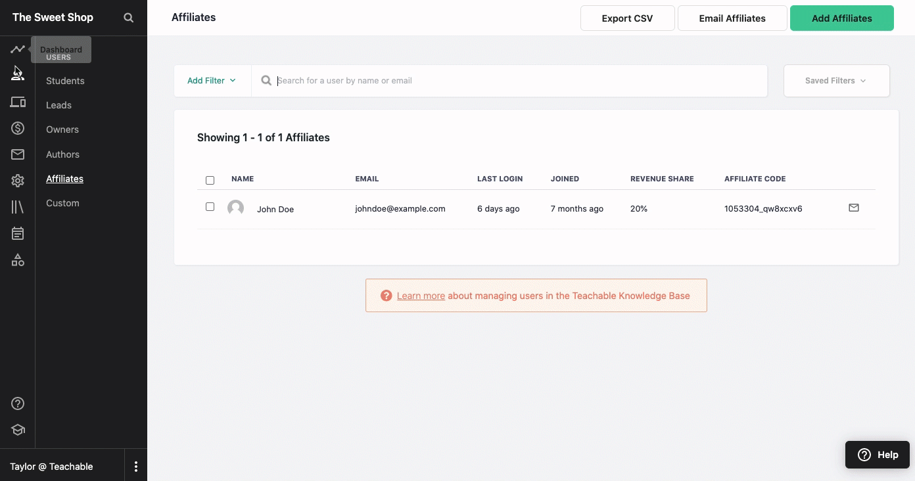Click the "Showing 1 - 1 of 1 Affiliates" heading
Viewport: 915px width, 481px height.
(x=264, y=137)
